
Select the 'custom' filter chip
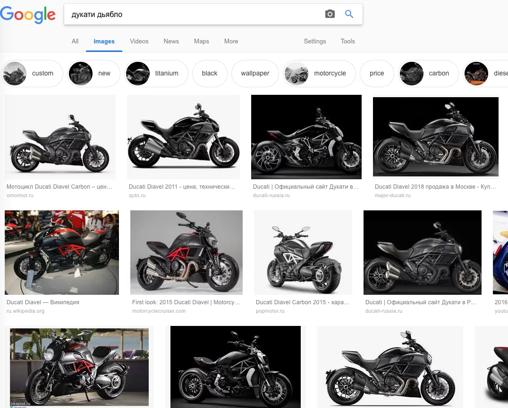click(32, 74)
